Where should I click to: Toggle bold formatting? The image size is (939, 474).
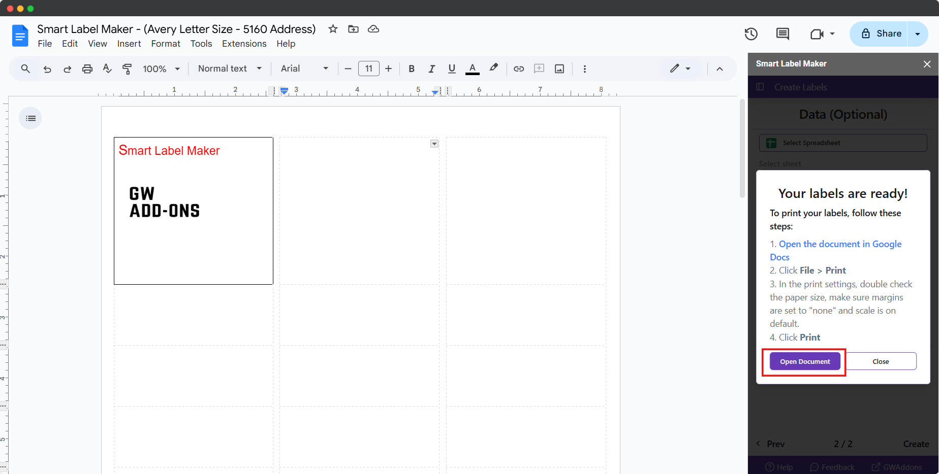(x=412, y=69)
